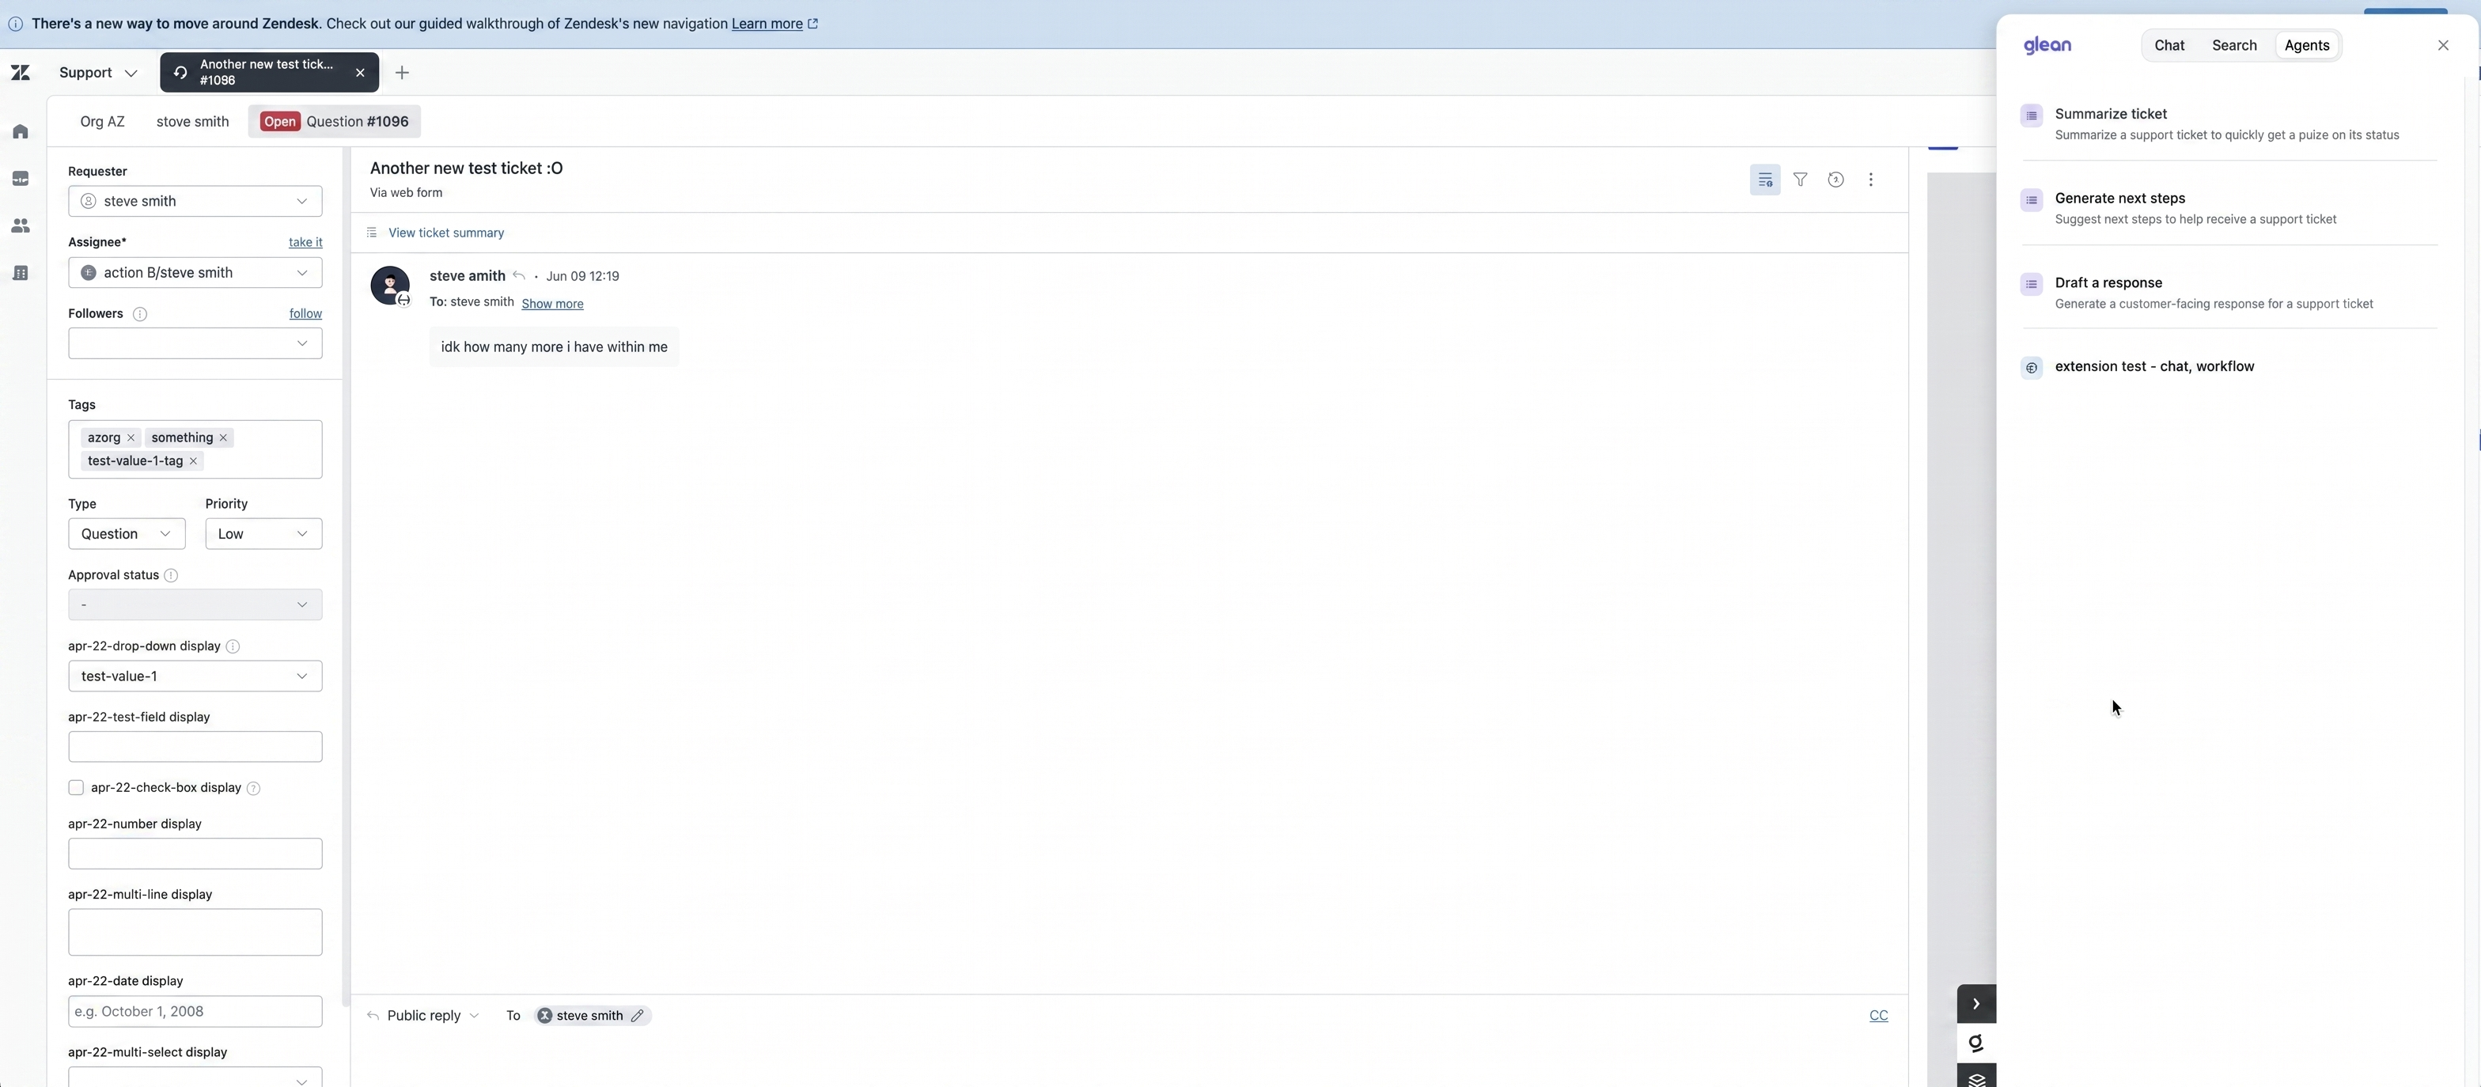Select Open Question #1096 tab
The image size is (2481, 1087).
click(334, 123)
